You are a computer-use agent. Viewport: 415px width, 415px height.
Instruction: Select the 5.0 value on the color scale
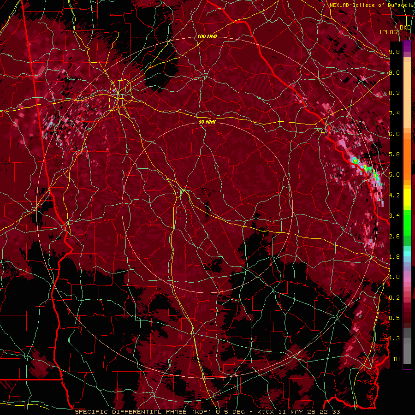coord(394,175)
